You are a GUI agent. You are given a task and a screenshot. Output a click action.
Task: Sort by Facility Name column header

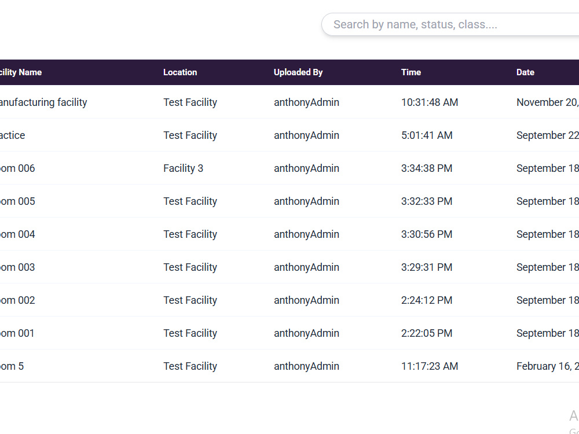(x=21, y=72)
